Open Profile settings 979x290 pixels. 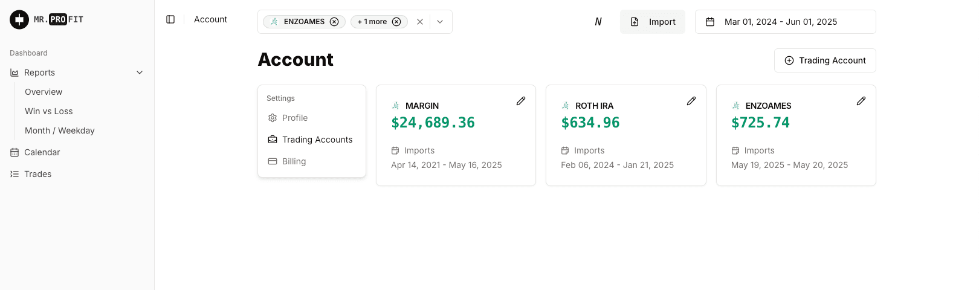(x=312, y=118)
